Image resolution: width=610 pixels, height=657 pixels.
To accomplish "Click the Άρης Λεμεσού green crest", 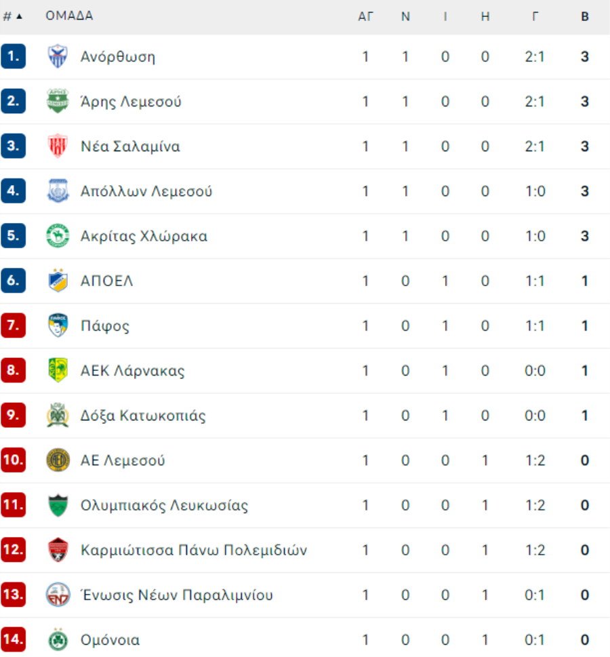I will [x=58, y=101].
